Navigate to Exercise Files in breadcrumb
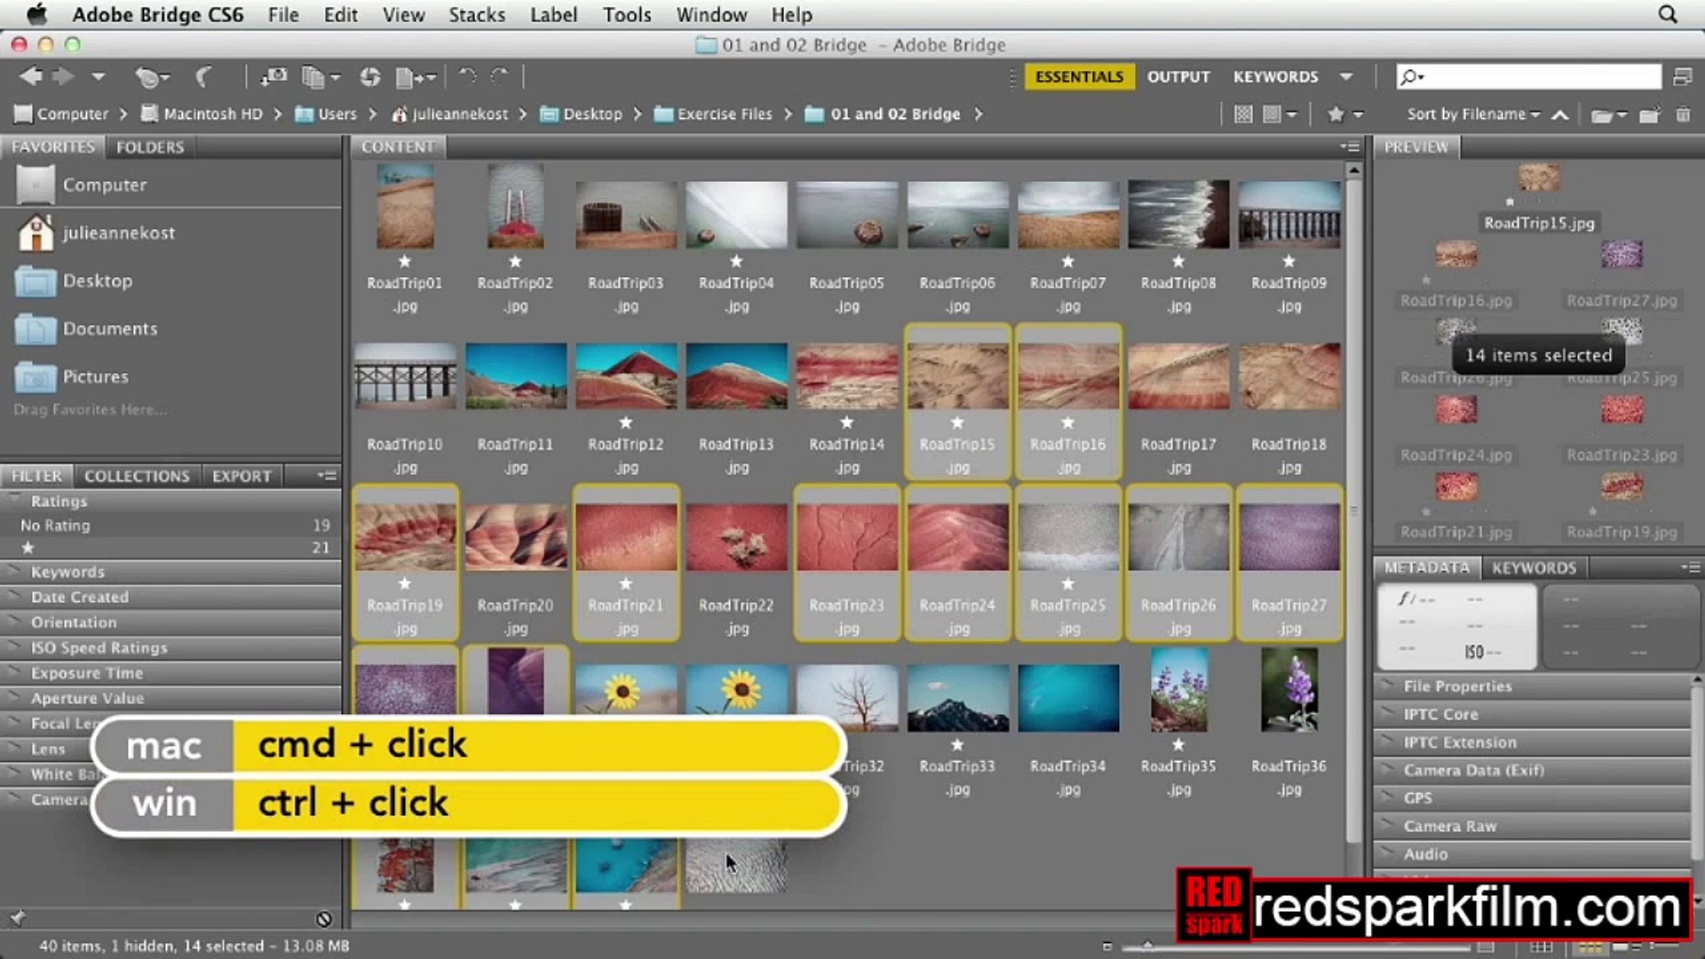 (x=724, y=115)
